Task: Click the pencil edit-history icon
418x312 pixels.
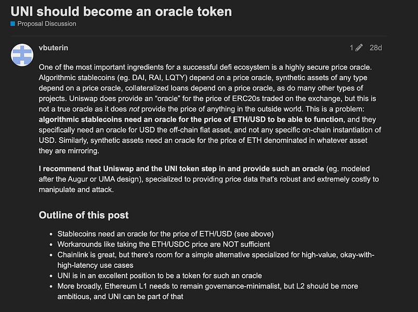Action: [x=359, y=48]
